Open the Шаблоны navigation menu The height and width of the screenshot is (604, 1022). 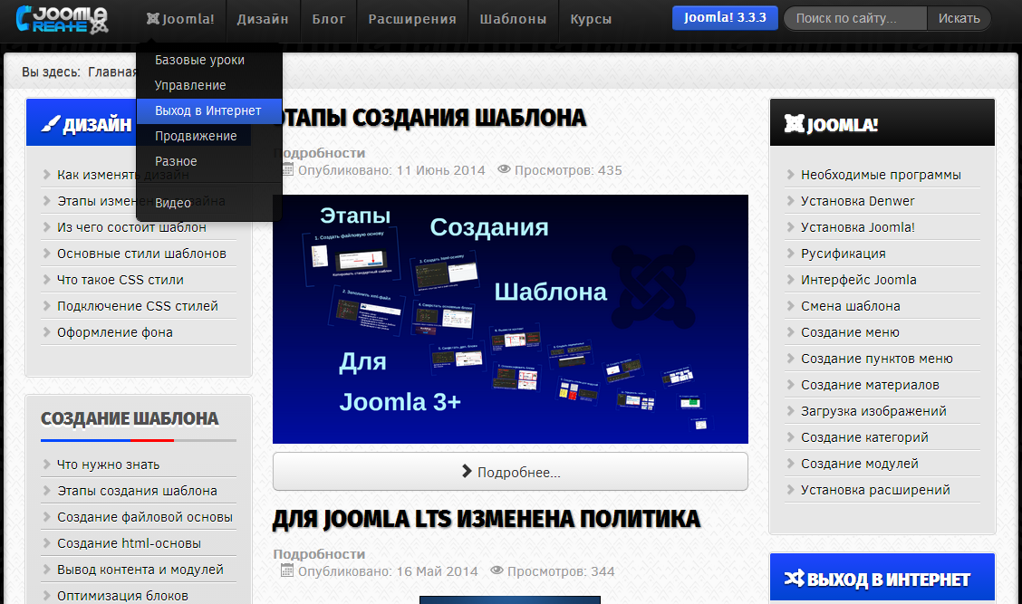[x=513, y=19]
